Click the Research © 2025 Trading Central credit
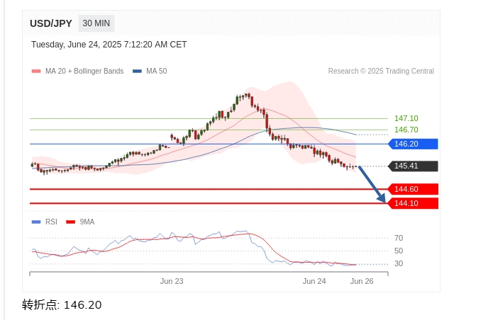The width and height of the screenshot is (493, 320). click(381, 72)
